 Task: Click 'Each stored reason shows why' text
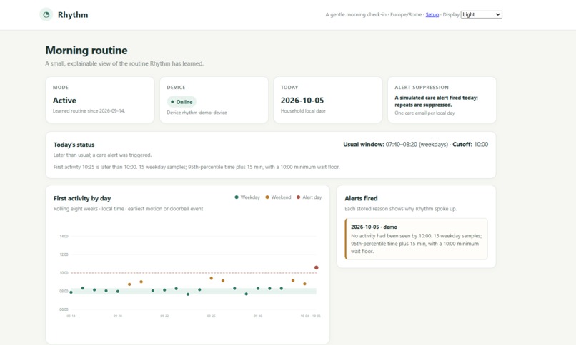pyautogui.click(x=401, y=209)
